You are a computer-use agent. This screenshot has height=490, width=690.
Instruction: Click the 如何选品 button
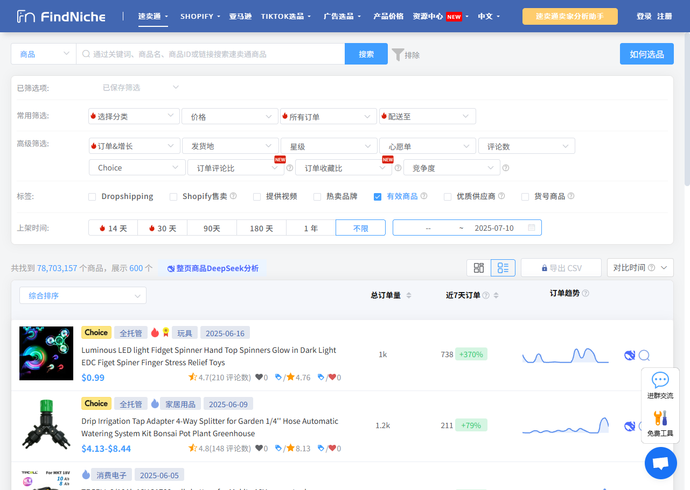tap(647, 54)
